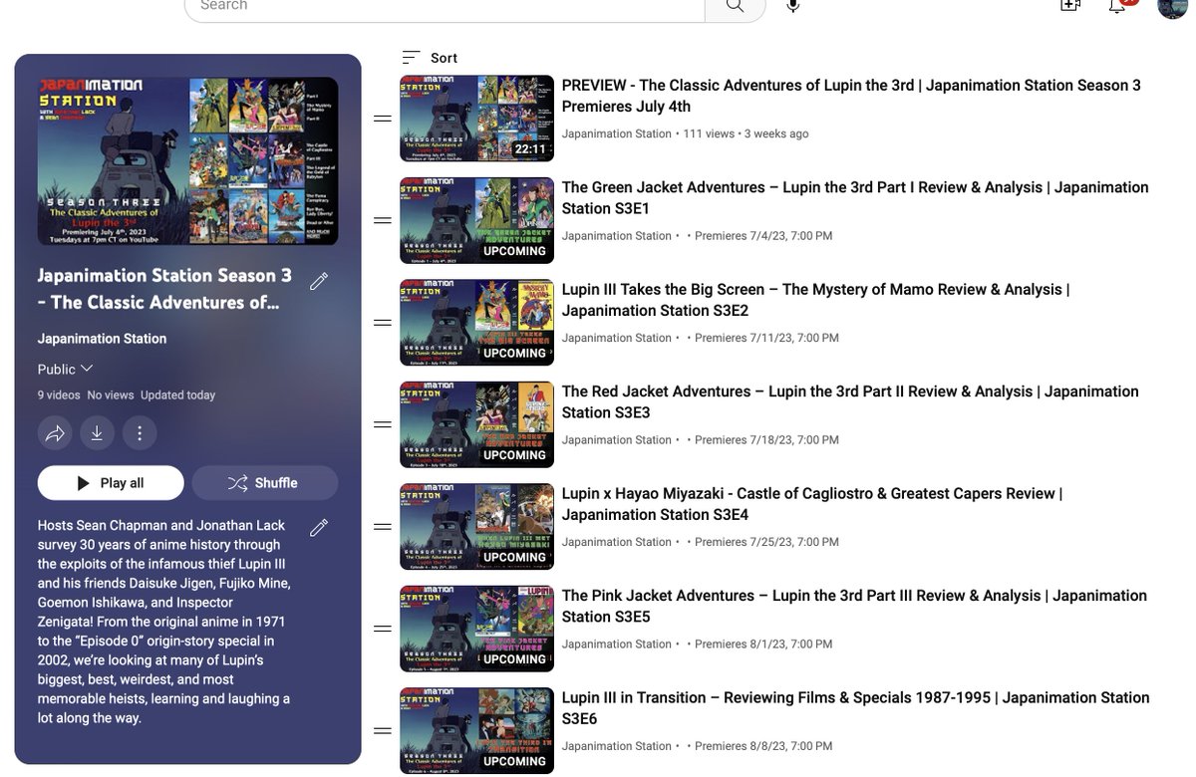Click 'Premieres 8/8/23, 7:00 PM' text
Image resolution: width=1196 pixels, height=777 pixels.
pyautogui.click(x=763, y=746)
